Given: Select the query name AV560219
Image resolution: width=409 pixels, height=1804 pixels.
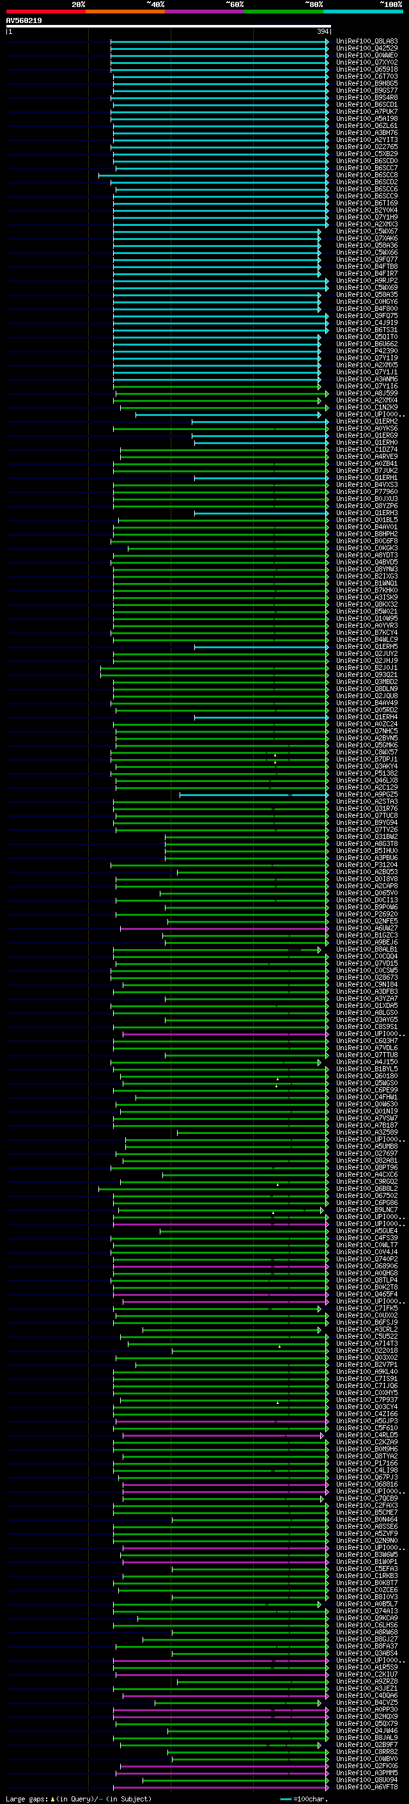Looking at the screenshot, I should point(24,21).
